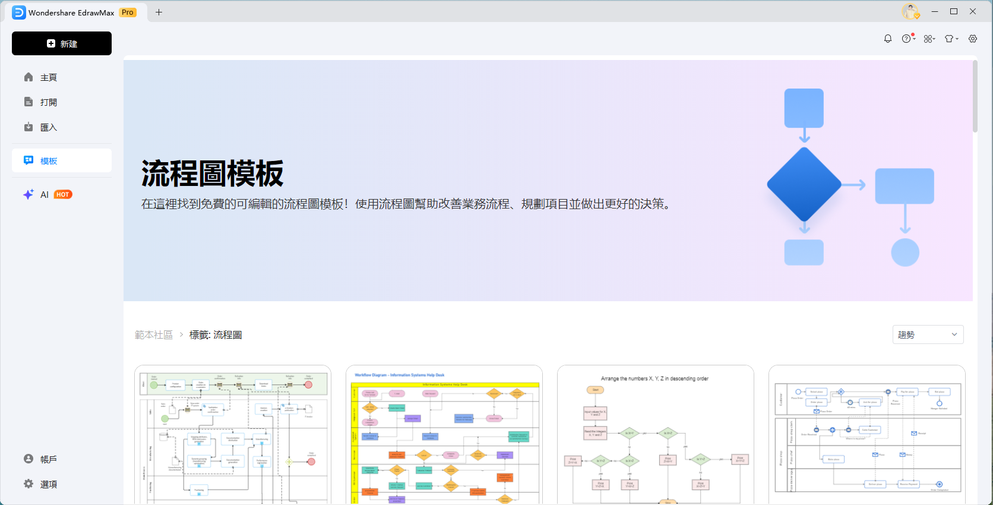Click the AI sparkle icon
Image resolution: width=993 pixels, height=505 pixels.
click(29, 194)
